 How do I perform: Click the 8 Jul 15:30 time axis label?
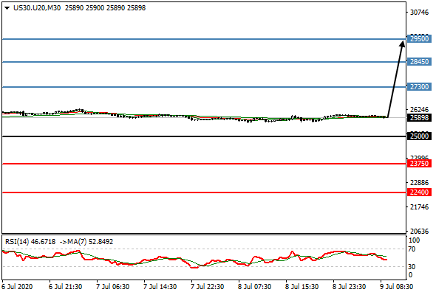click(302, 287)
